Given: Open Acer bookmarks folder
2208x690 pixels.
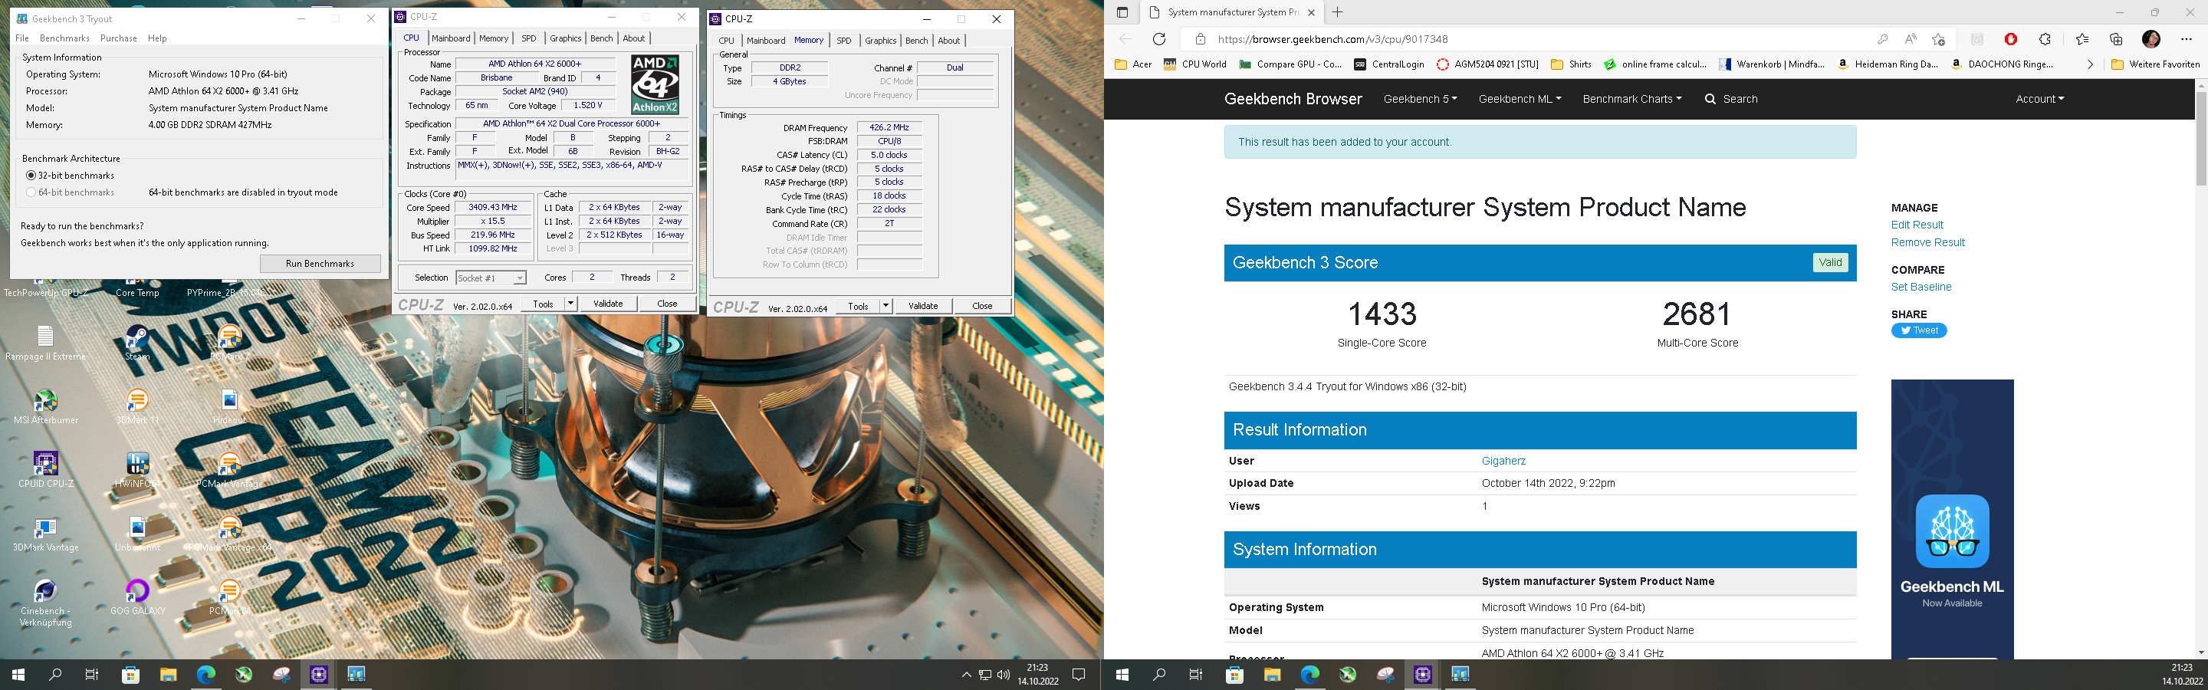Looking at the screenshot, I should (1133, 64).
